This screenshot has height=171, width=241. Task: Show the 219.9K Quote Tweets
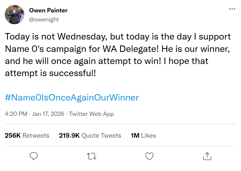(x=90, y=136)
